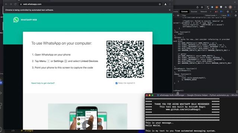Open DevTools settings gear in tab bar

click(228, 11)
